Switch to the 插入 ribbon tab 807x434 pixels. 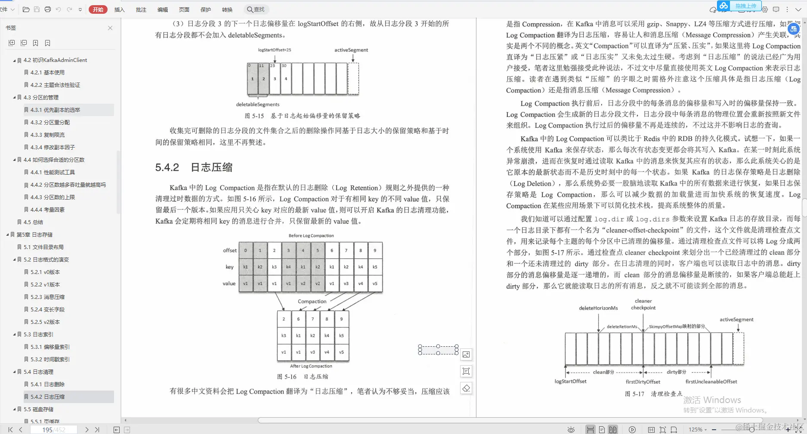(x=120, y=9)
